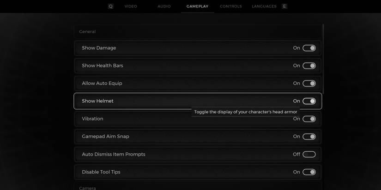Click the Allow Auto Equip label
This screenshot has width=381, height=190.
coord(102,83)
